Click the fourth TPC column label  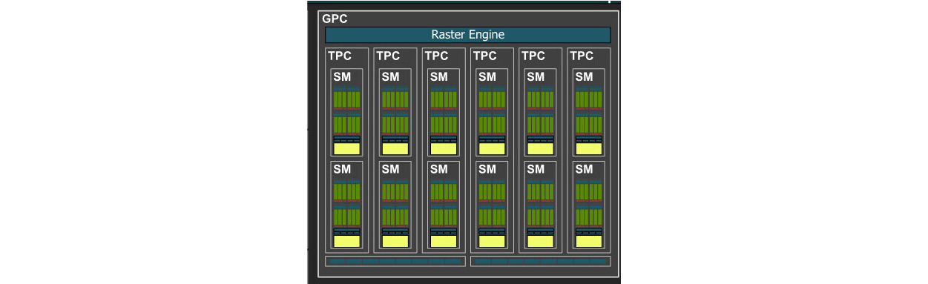click(x=484, y=56)
